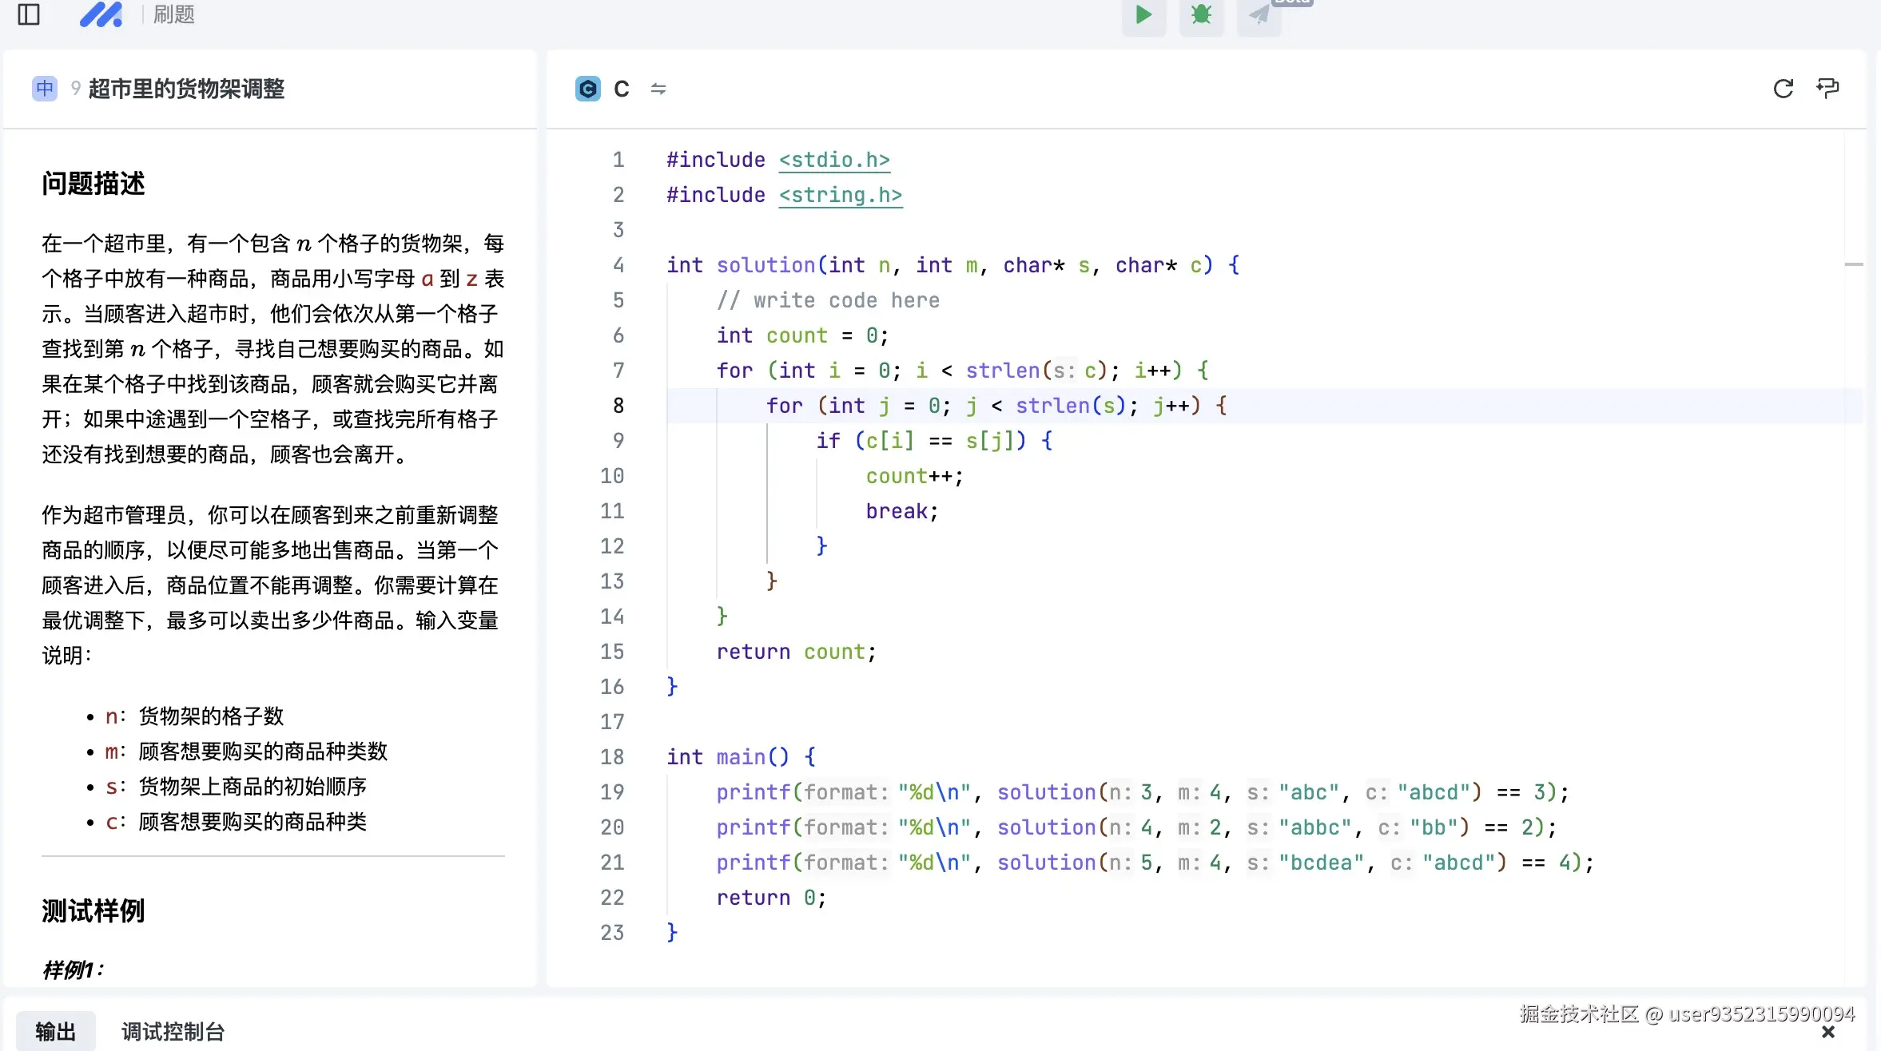This screenshot has height=1051, width=1881.
Task: Open the string.h header link
Action: coord(840,195)
